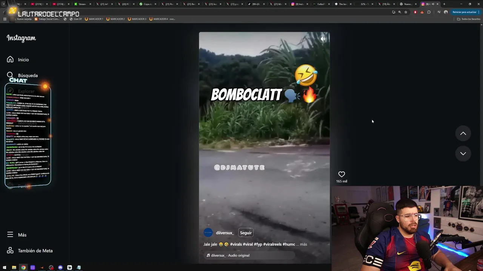
Task: Open Discord from taskbar
Action: click(x=60, y=268)
